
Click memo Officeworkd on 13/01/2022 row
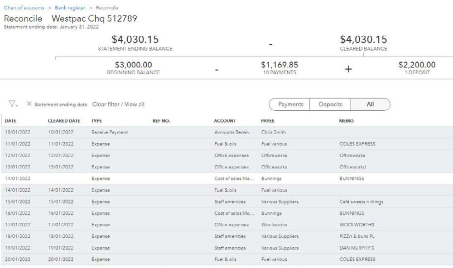[x=352, y=167]
